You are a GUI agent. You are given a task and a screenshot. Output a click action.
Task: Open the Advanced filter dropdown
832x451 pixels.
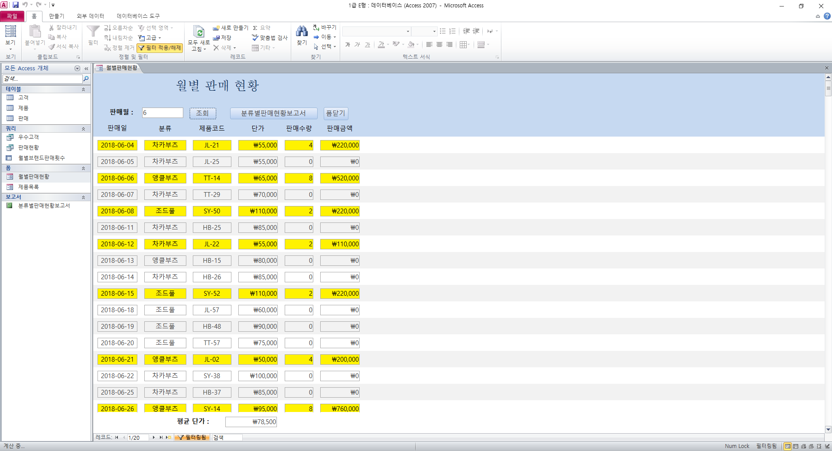150,38
